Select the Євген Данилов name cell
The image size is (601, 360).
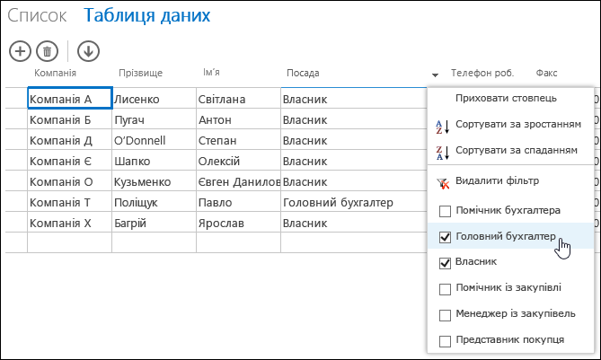click(x=238, y=181)
